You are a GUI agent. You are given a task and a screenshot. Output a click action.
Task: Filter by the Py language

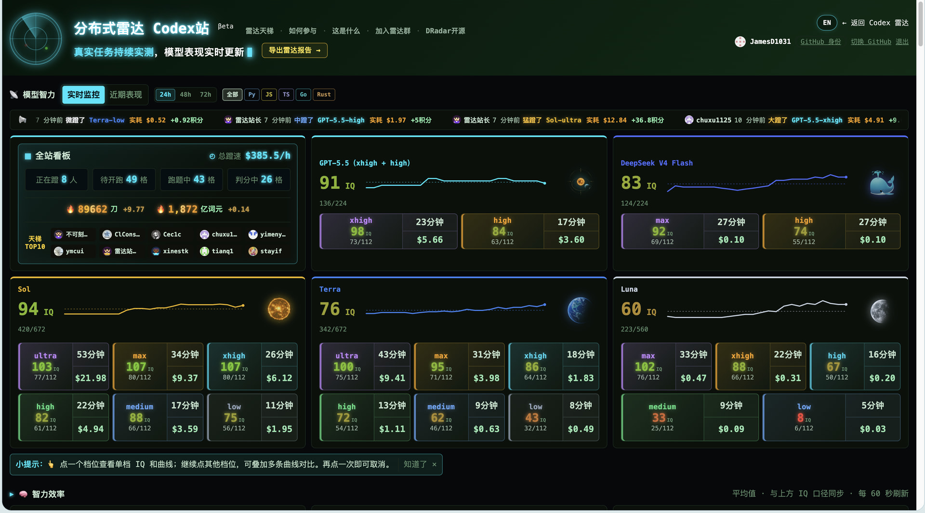click(252, 94)
